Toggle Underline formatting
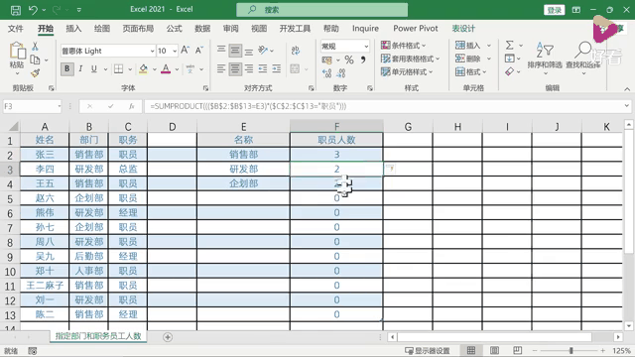Viewport: 635px width, 357px height. [94, 68]
